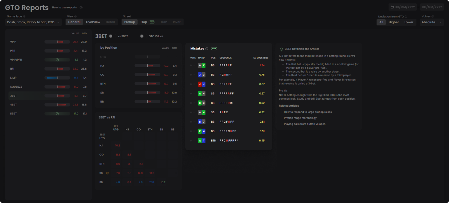
Task: Click the SQUEEZE stat deviation bar
Action: pyautogui.click(x=57, y=87)
